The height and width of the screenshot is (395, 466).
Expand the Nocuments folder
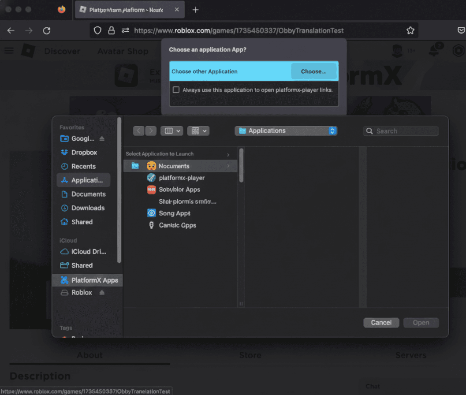(x=228, y=166)
